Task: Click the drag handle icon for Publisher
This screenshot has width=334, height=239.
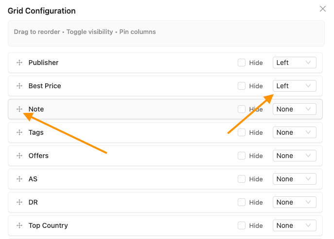Action: [x=19, y=63]
